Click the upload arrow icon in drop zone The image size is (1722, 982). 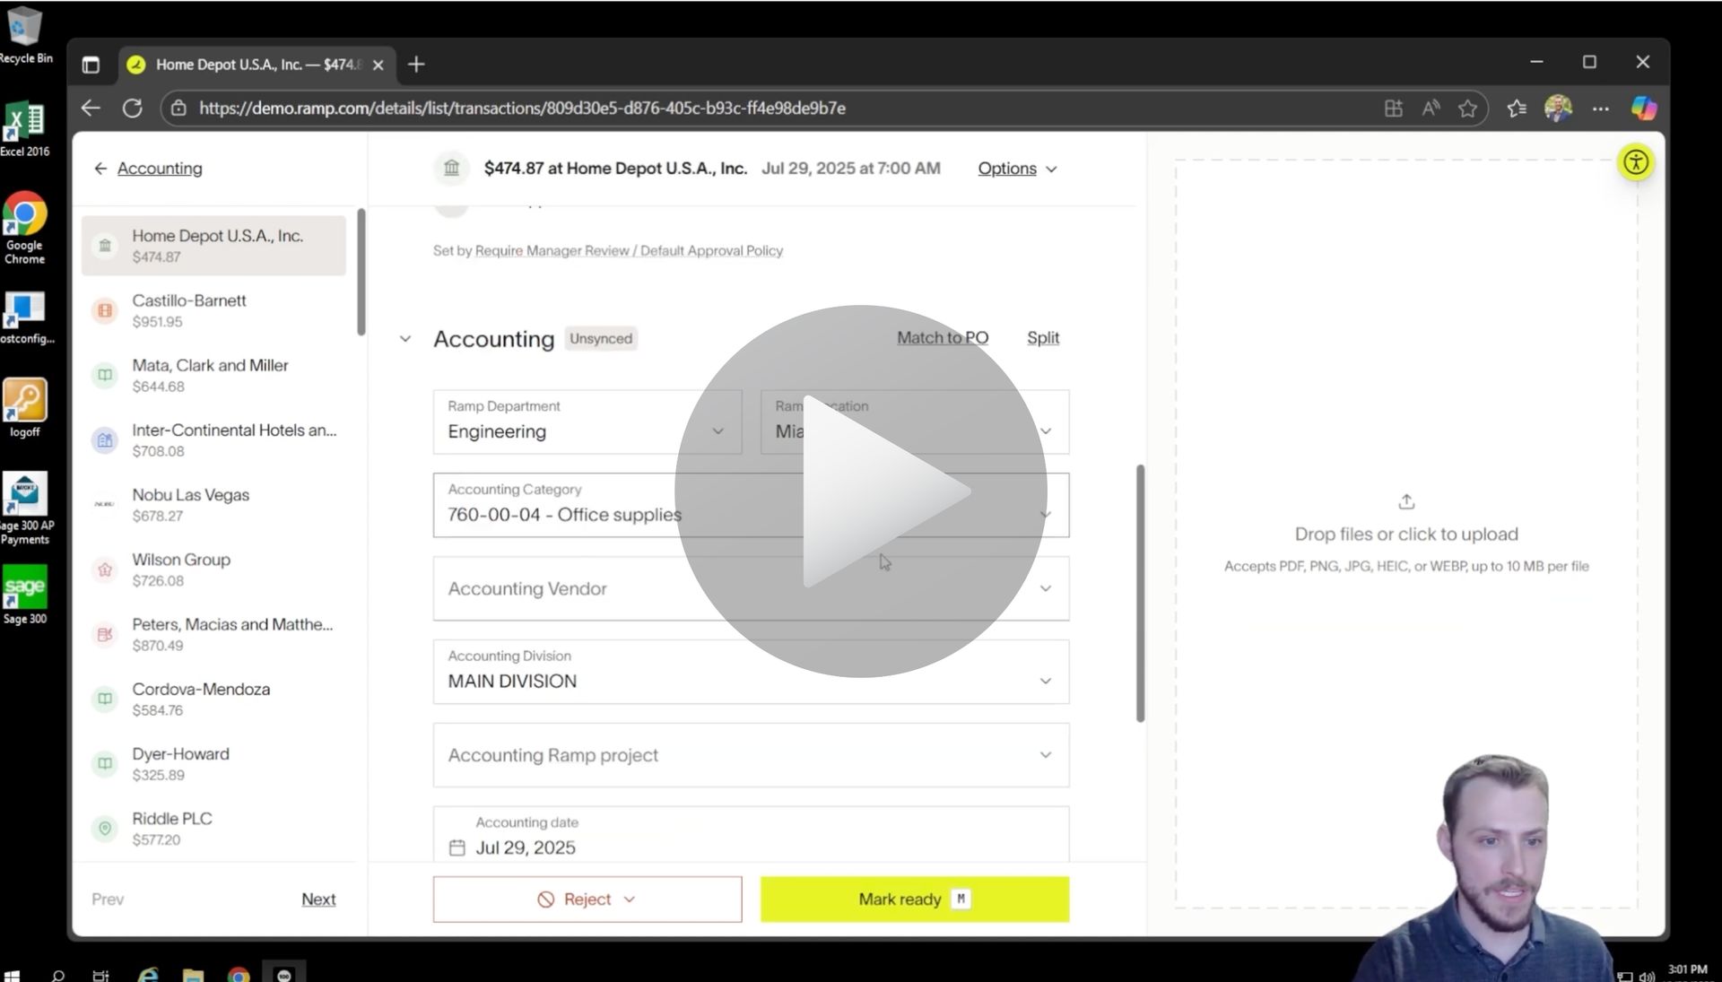1405,501
